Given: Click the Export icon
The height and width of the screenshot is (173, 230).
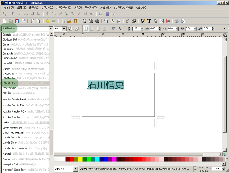Looking at the screenshot, I should coord(39,21).
